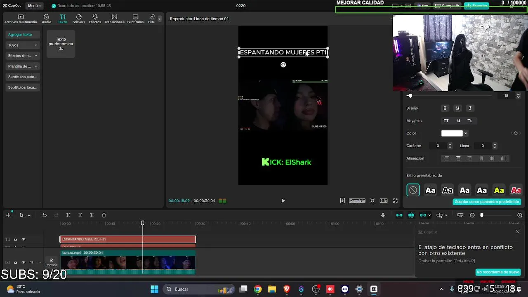This screenshot has height=297, width=528.
Task: Click the rotate handle under the title text
Action: click(283, 65)
